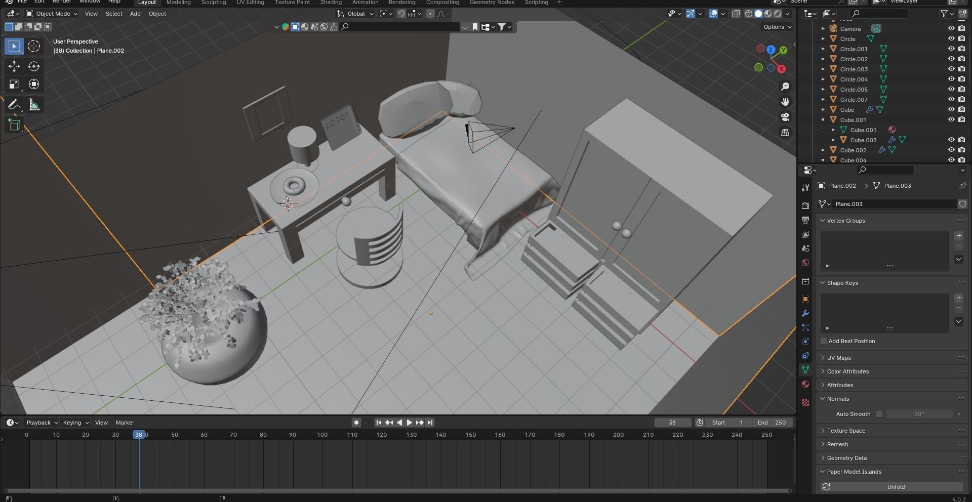The width and height of the screenshot is (972, 502).
Task: Open the Modifiers wrench properties tab
Action: coord(805,313)
